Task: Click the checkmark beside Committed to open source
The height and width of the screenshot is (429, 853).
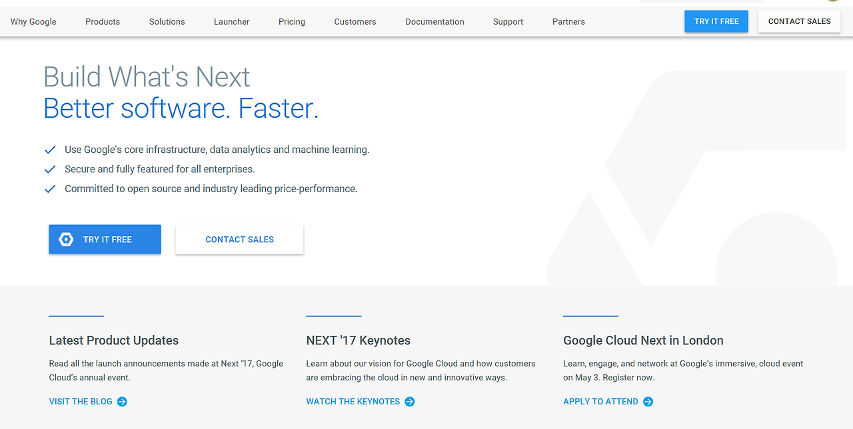Action: pos(50,189)
